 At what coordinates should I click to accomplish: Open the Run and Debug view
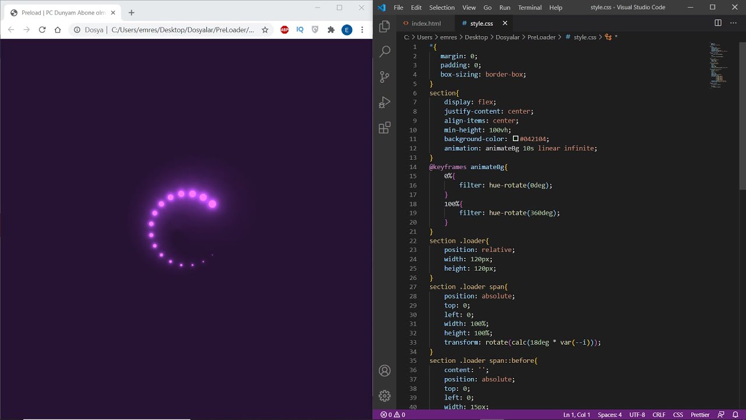tap(385, 103)
